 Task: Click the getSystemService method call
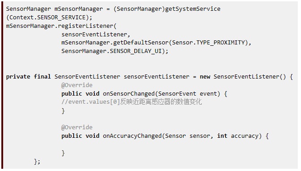click(x=193, y=9)
